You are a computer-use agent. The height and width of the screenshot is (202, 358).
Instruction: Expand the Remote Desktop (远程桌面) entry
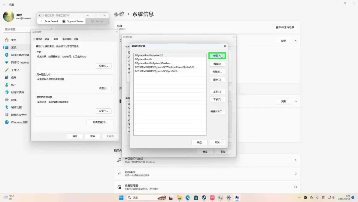coord(207,174)
